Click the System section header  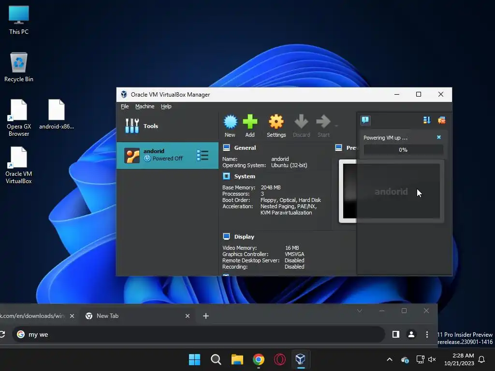(x=245, y=176)
